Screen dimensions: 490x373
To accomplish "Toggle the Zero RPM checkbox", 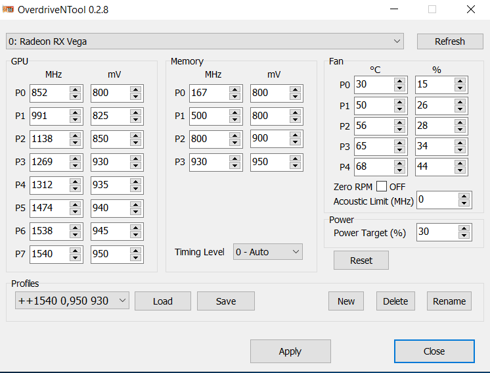I will coord(381,187).
